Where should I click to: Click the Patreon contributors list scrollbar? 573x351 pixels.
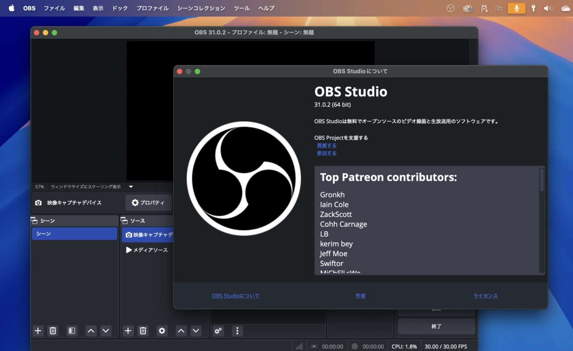click(x=542, y=180)
